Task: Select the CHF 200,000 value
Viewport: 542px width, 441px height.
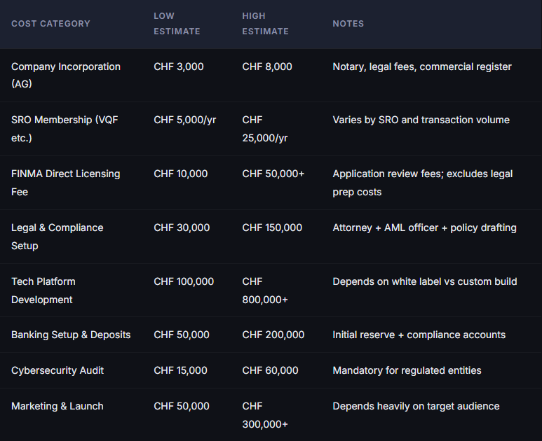Action: (273, 335)
